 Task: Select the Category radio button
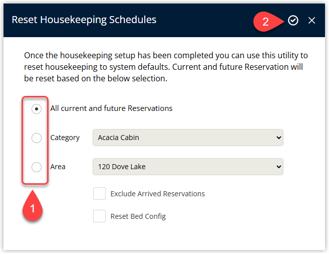pyautogui.click(x=37, y=138)
